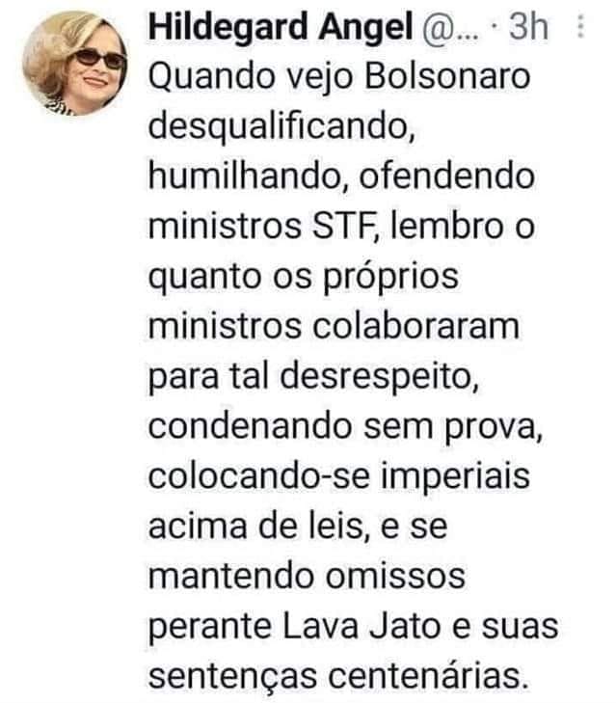Open the tweet via the 3h timestamp
The image size is (616, 703).
(528, 27)
